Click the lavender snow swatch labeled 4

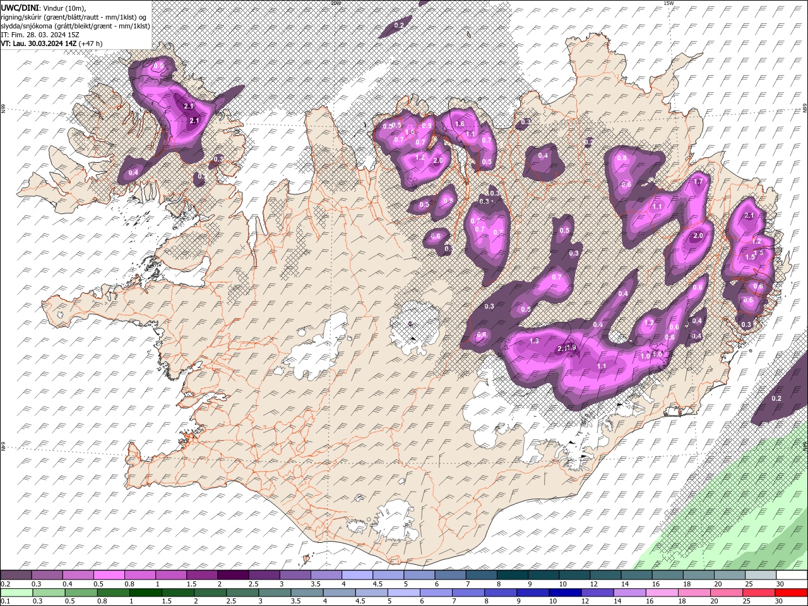356,575
